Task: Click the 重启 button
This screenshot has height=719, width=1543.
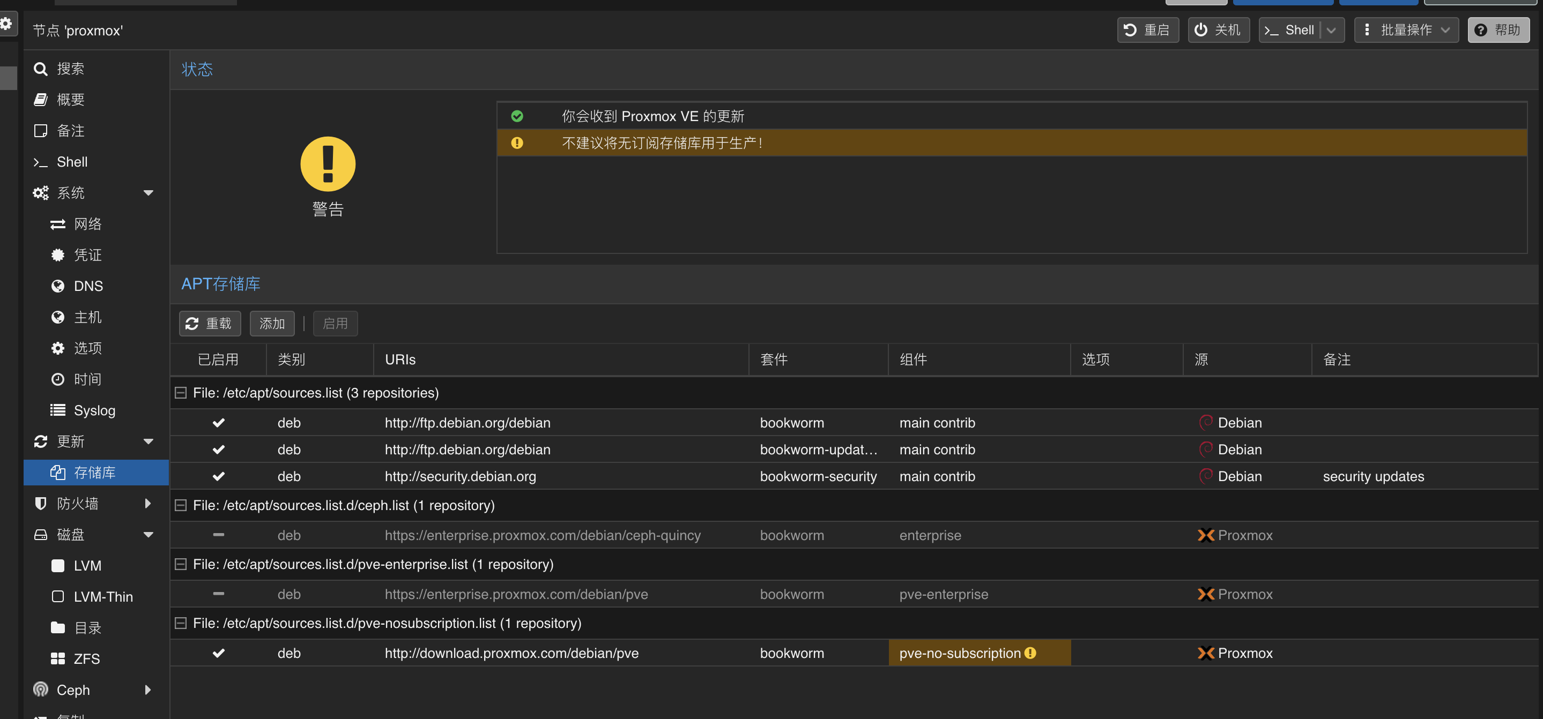Action: 1148,31
